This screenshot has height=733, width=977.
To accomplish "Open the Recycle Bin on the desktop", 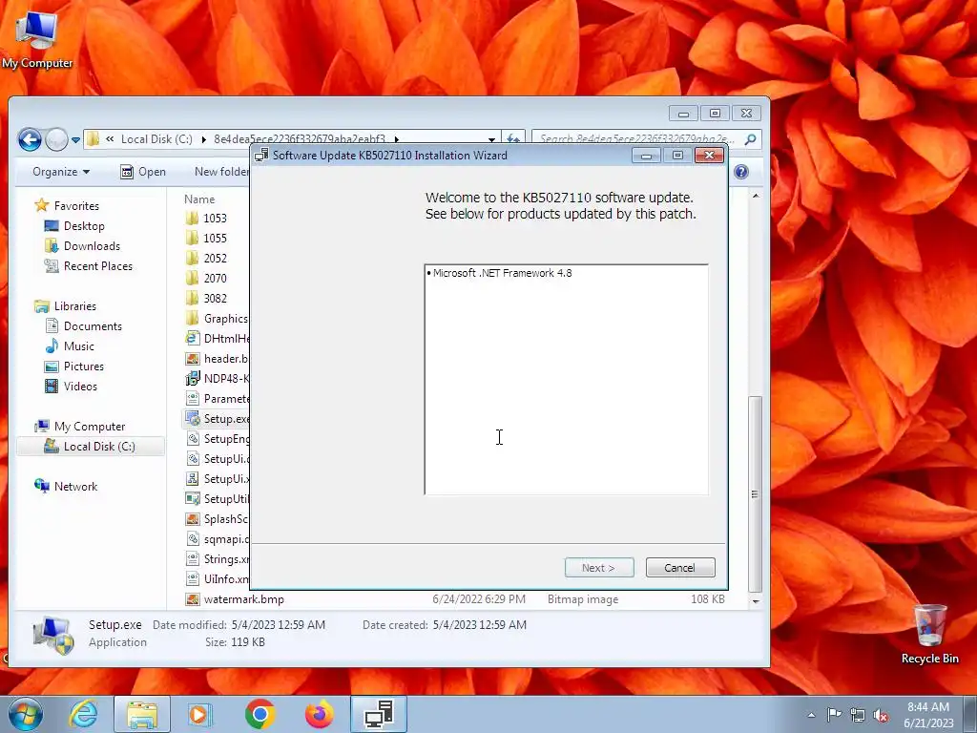I will click(x=929, y=634).
